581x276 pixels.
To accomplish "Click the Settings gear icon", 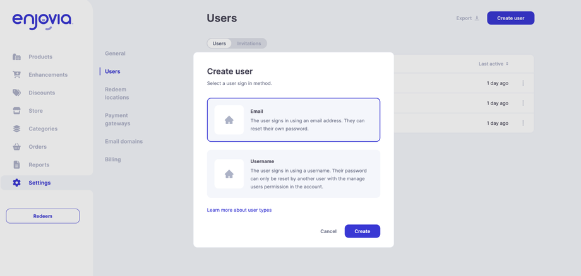I will [x=16, y=183].
